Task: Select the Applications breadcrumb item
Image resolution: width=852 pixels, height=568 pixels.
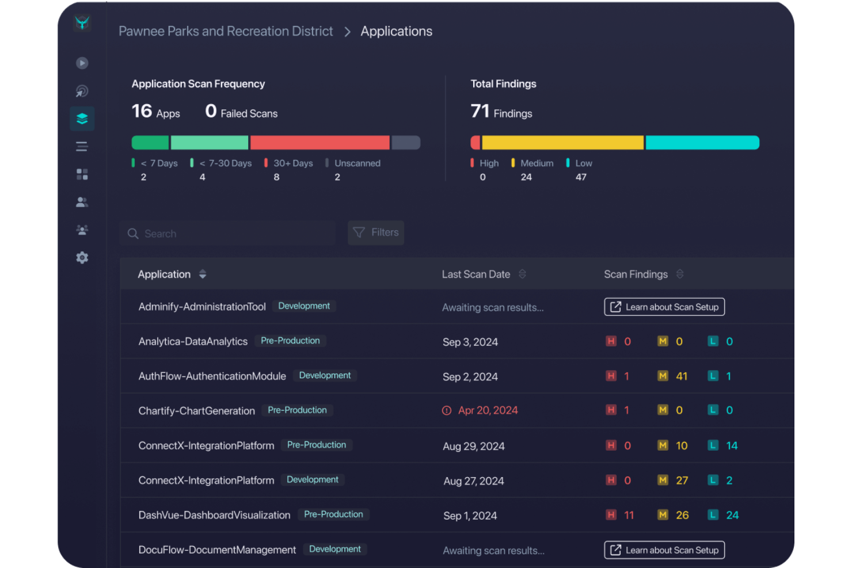Action: tap(396, 31)
